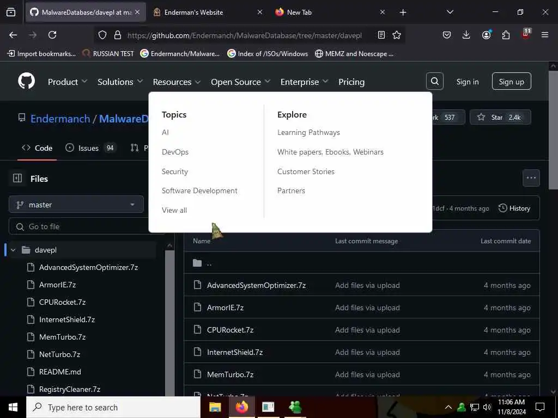Click the Windows taskbar search box

click(x=113, y=407)
